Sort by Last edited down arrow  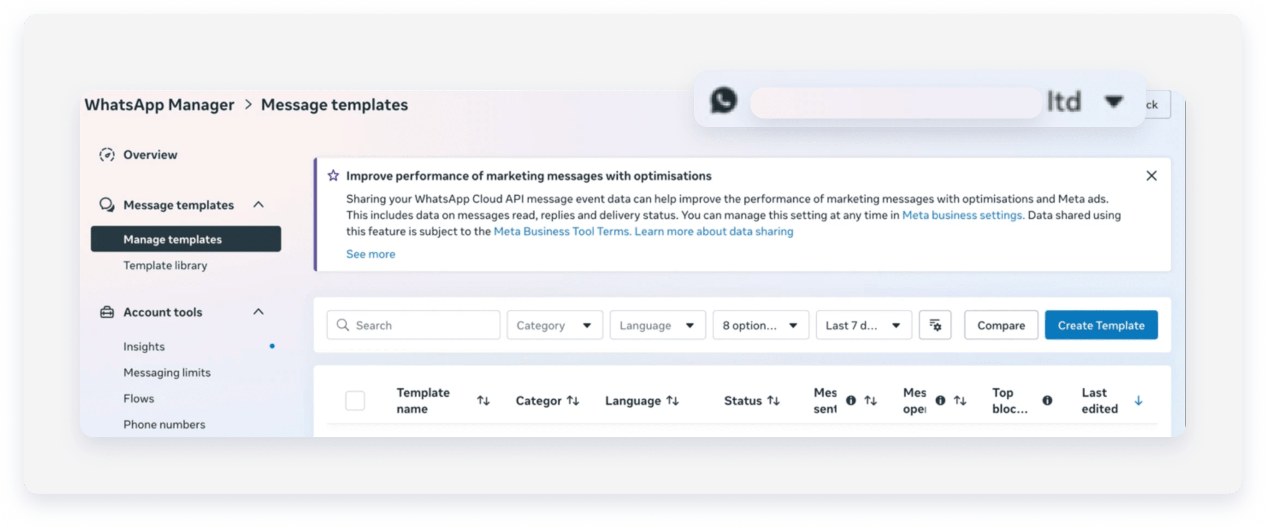tap(1138, 401)
